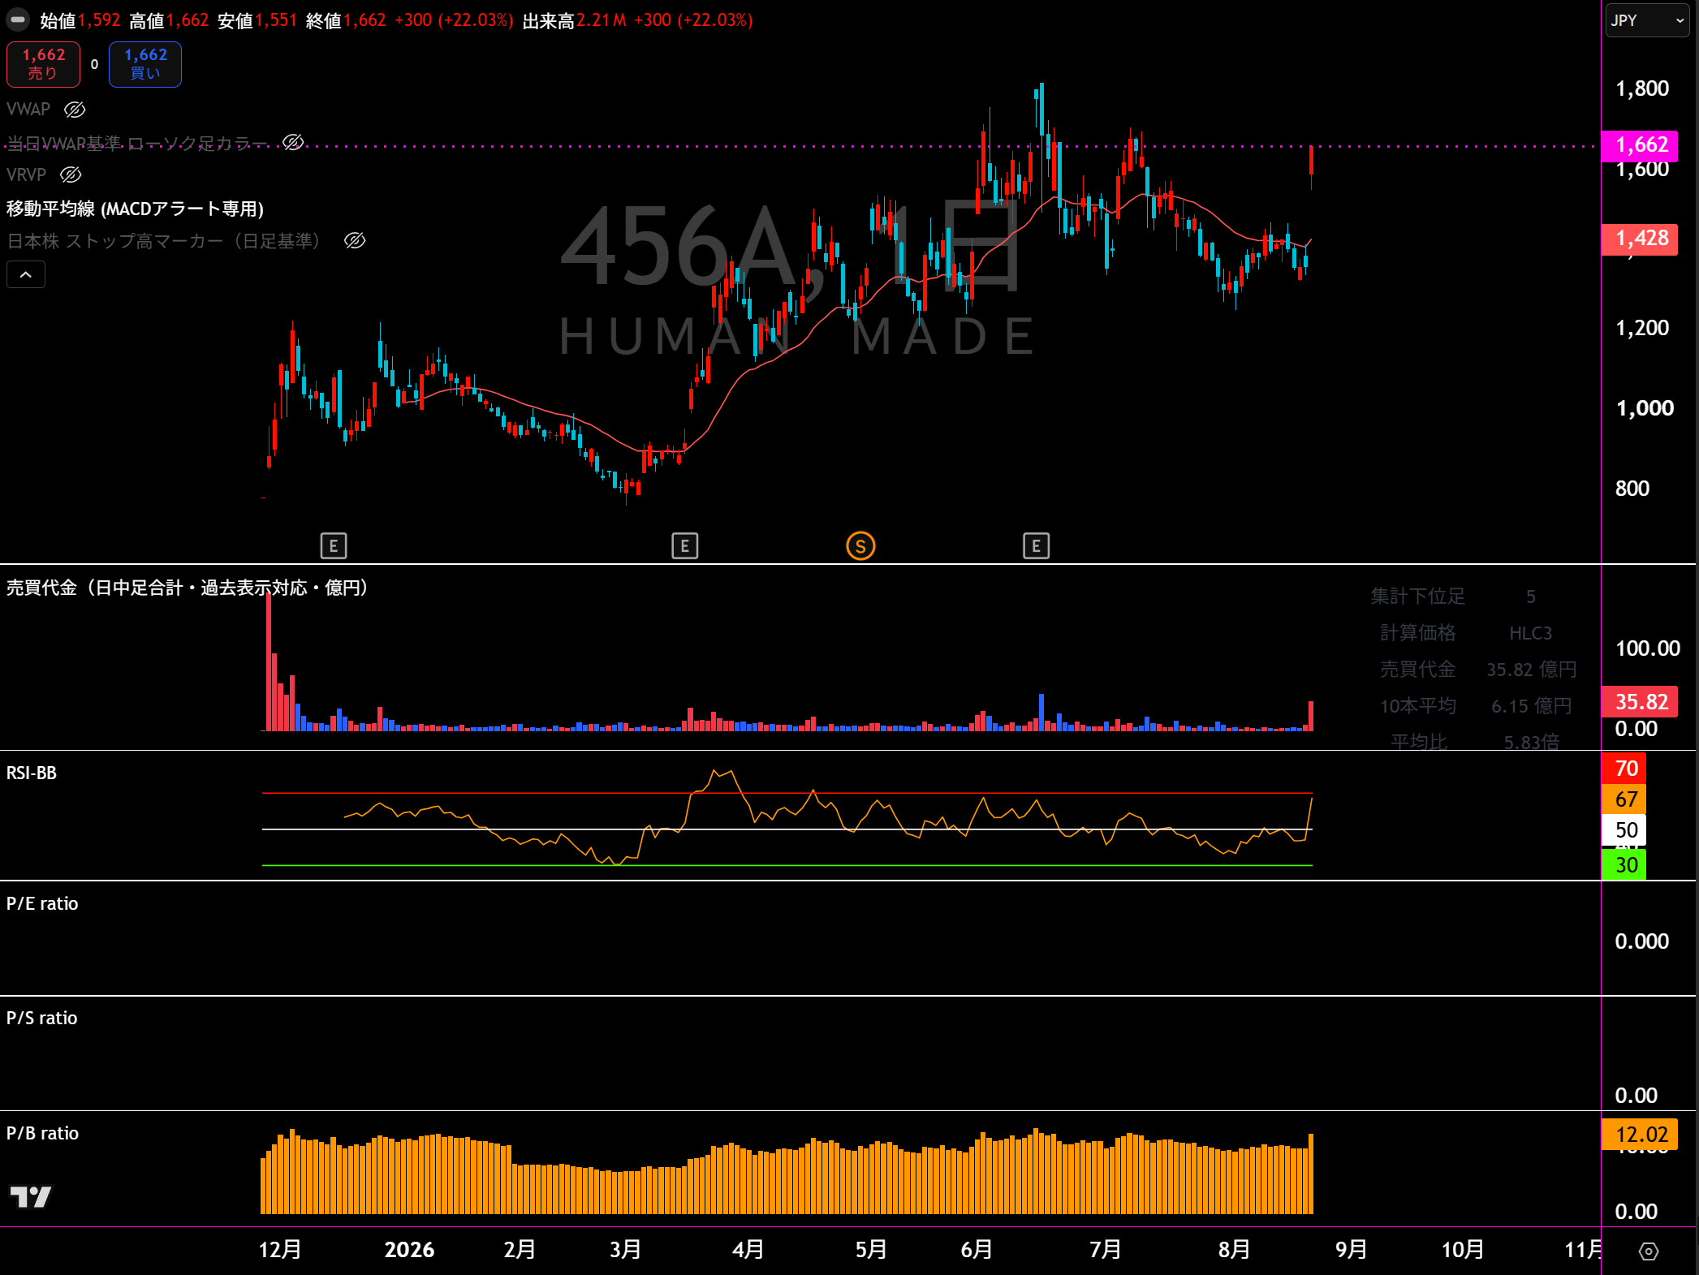1699x1275 pixels.
Task: Select the P/S ratio pane title
Action: pyautogui.click(x=42, y=1018)
